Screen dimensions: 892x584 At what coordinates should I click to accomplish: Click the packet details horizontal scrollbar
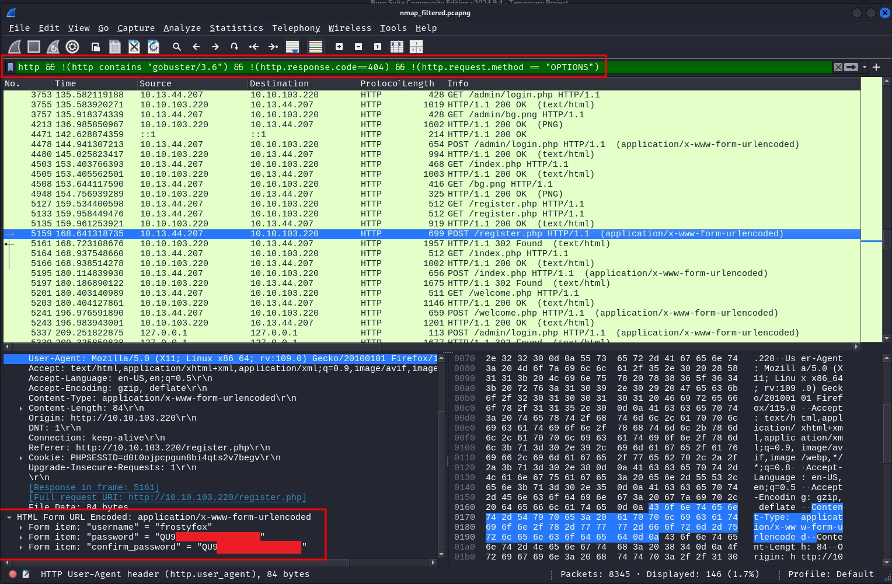click(x=175, y=562)
